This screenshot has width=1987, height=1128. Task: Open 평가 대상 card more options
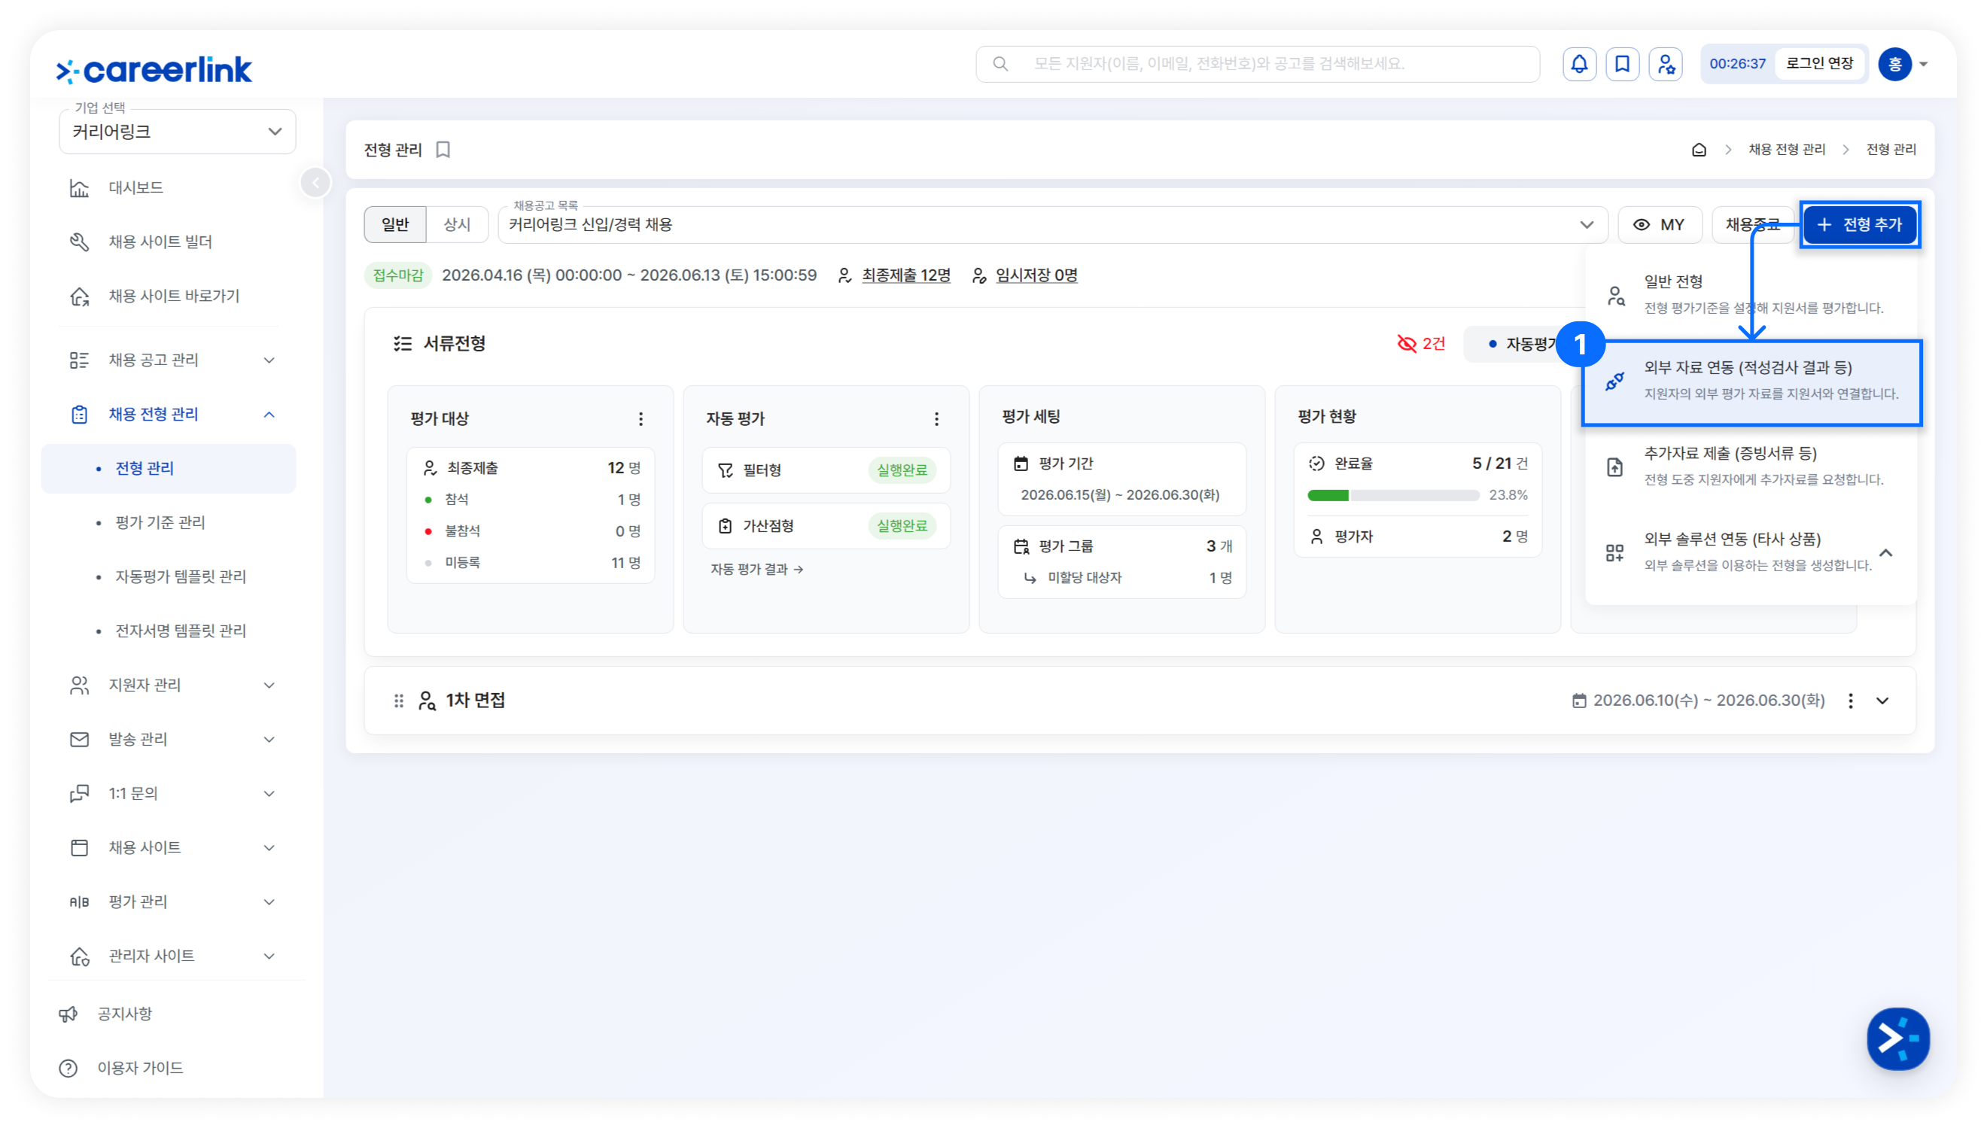640,419
